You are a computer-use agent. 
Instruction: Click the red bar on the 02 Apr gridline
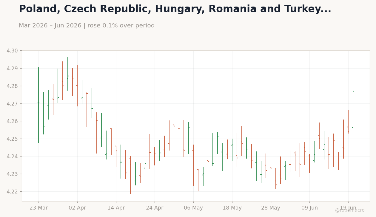[x=77, y=86]
